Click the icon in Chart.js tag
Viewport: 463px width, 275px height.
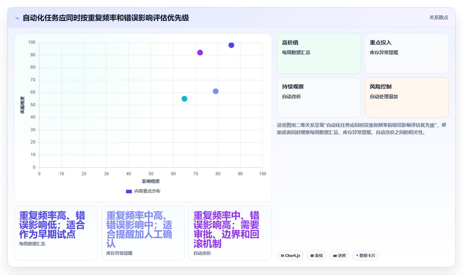pyautogui.click(x=283, y=256)
